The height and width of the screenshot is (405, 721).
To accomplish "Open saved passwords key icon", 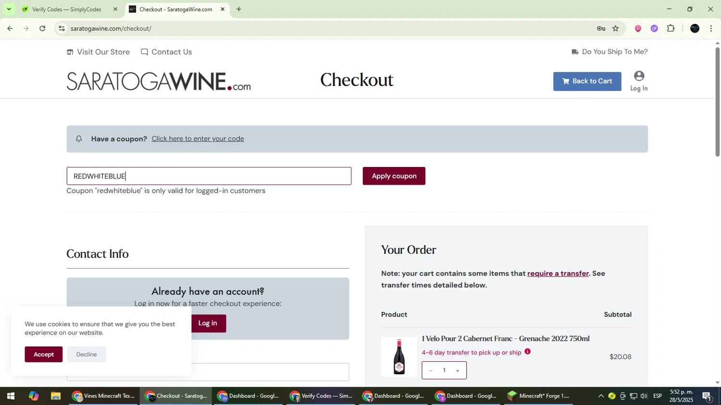I will (601, 28).
